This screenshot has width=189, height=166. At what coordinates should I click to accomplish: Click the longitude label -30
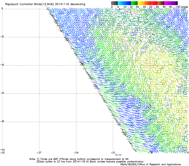2,152
